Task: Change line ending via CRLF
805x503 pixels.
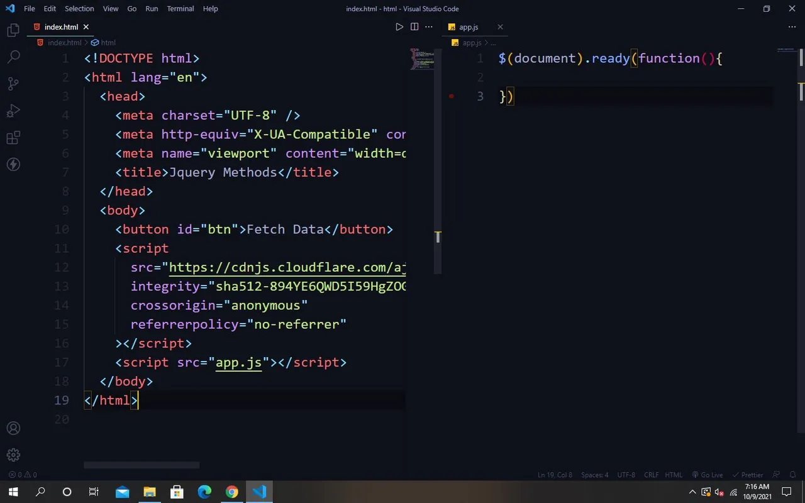Action: click(651, 475)
